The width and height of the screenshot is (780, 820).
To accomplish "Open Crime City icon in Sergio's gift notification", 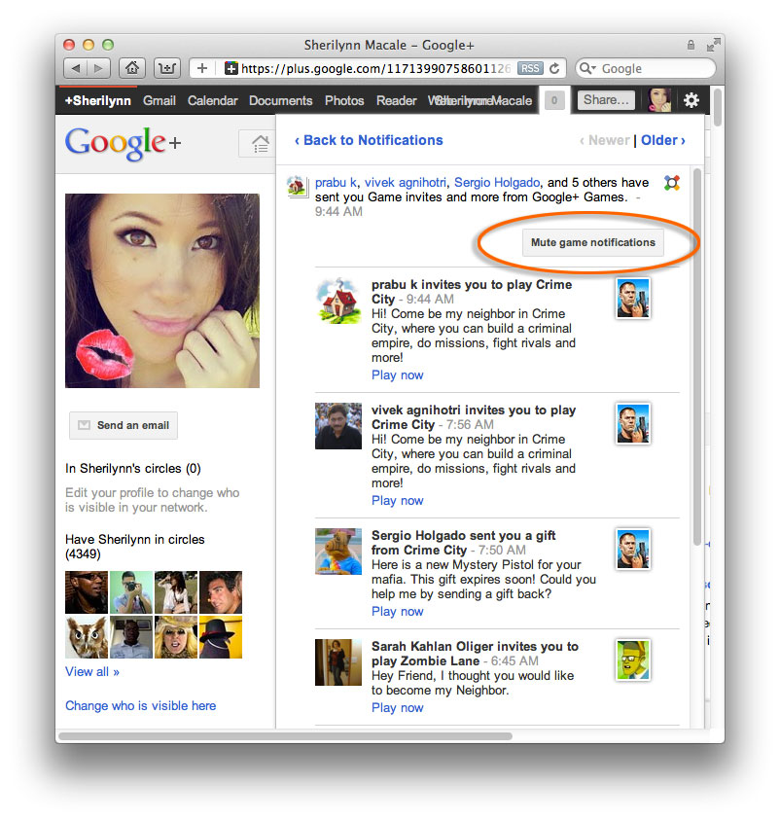I will pyautogui.click(x=633, y=550).
